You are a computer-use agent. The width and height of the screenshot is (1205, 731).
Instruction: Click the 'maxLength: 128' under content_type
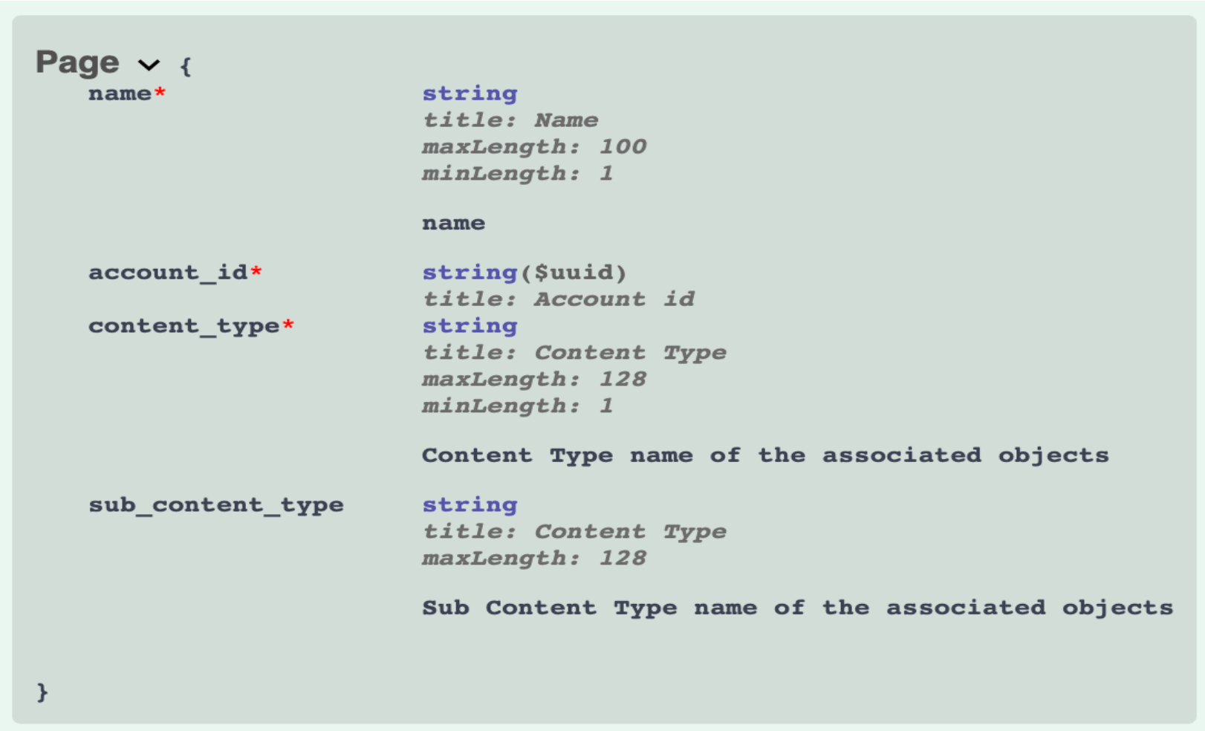534,380
